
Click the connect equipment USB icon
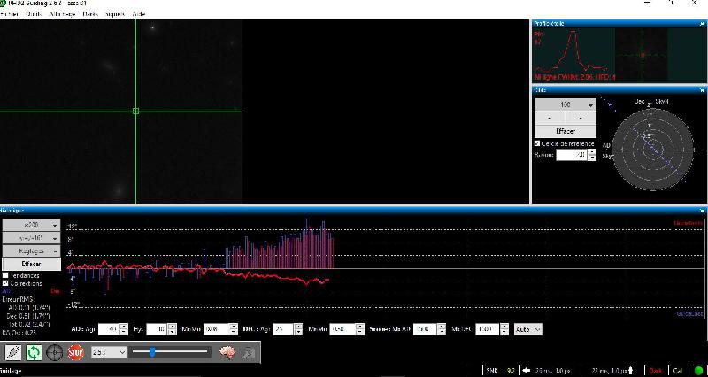point(13,352)
